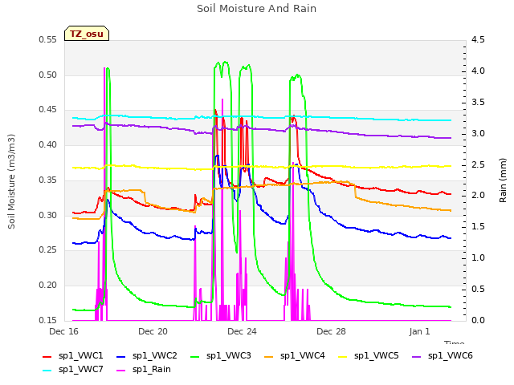Click the 1.5 rain axis value
514x385 pixels.
point(478,226)
